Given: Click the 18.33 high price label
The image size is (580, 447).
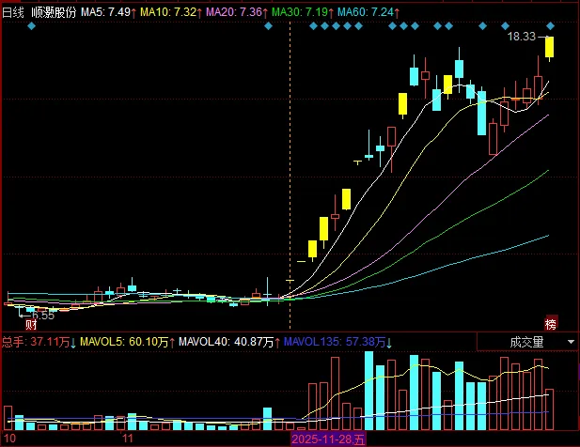Looking at the screenshot, I should pos(521,37).
